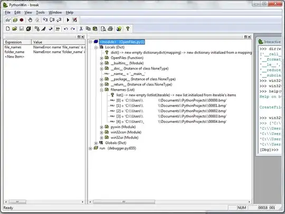Expand the OpenFiles (Function) node

102,58
